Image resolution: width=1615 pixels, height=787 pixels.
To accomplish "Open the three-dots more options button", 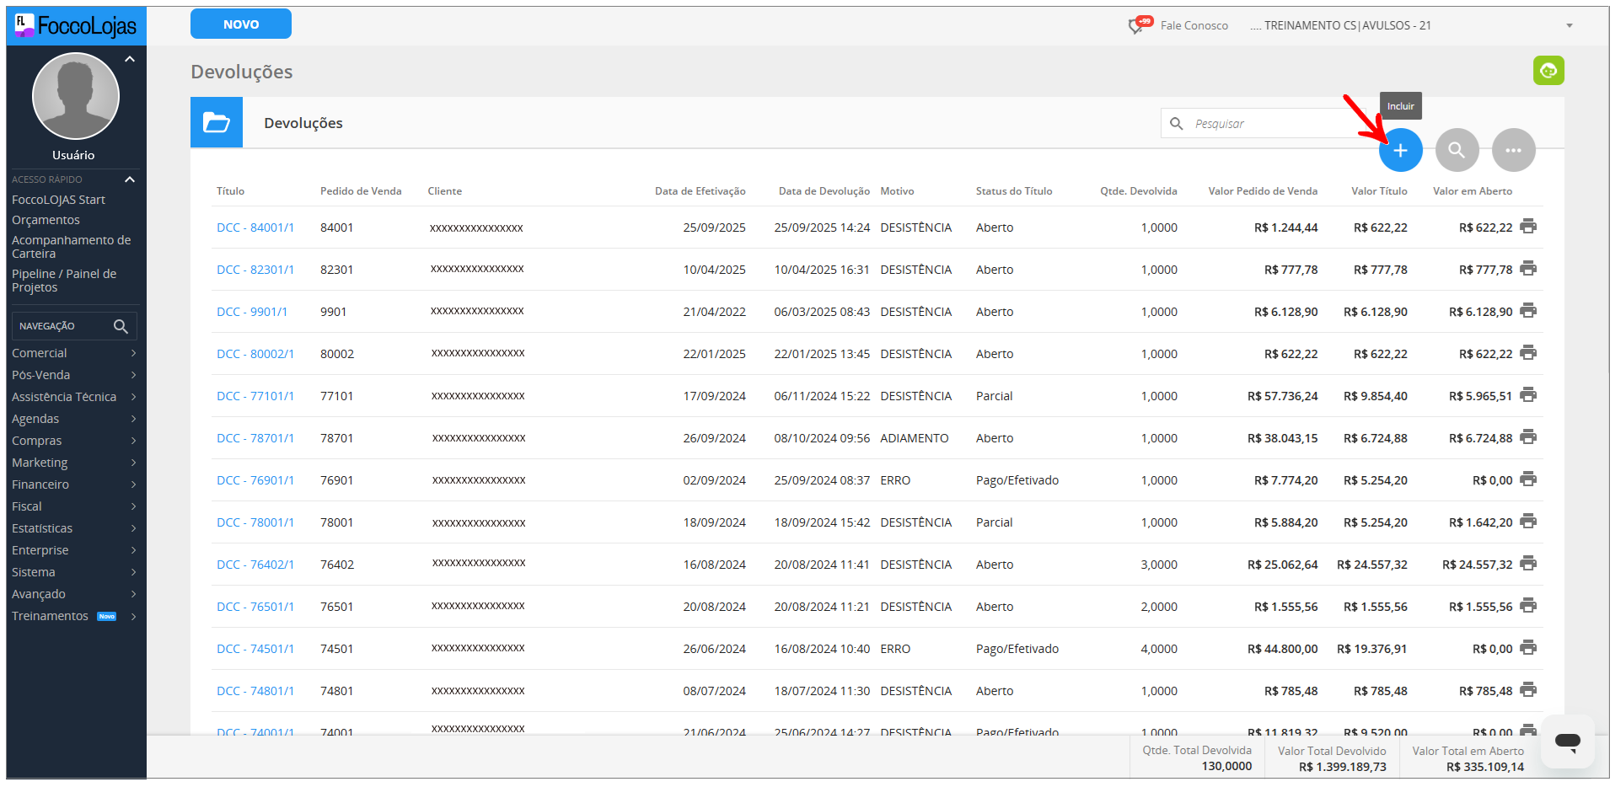I will [1513, 151].
